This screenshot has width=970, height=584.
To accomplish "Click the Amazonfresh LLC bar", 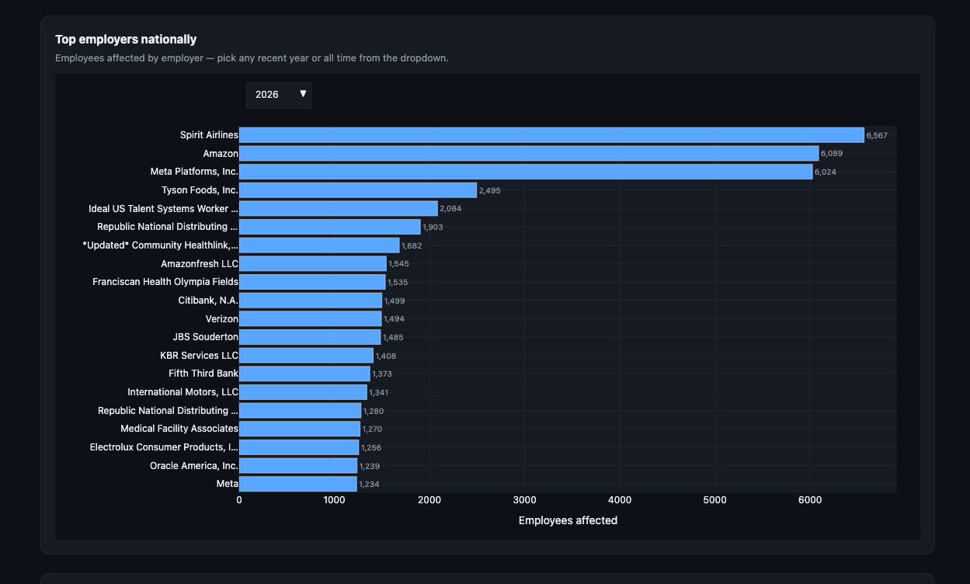I will tap(313, 264).
